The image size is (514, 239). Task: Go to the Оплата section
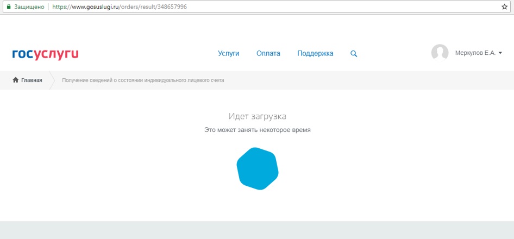point(268,54)
